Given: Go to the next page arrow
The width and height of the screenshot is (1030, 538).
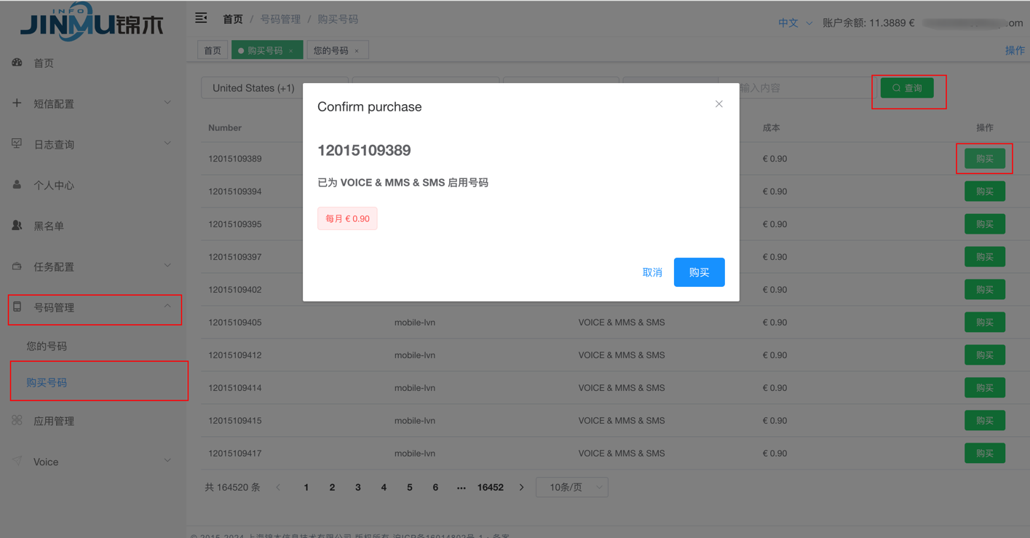Looking at the screenshot, I should (521, 487).
